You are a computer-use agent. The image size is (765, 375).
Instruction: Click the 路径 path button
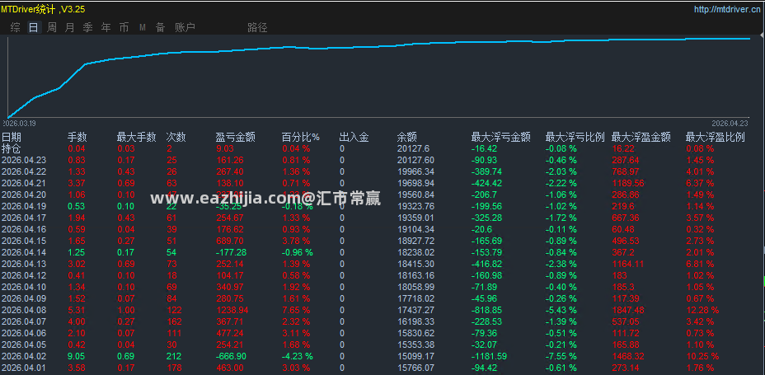(x=257, y=28)
